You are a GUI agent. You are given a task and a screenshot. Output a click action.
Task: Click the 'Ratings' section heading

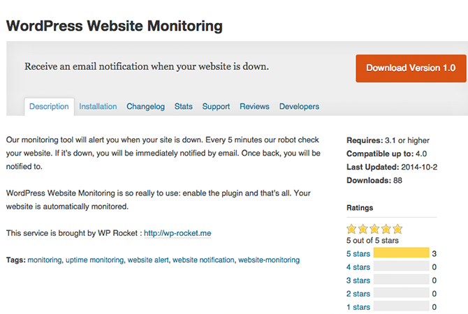(x=360, y=208)
